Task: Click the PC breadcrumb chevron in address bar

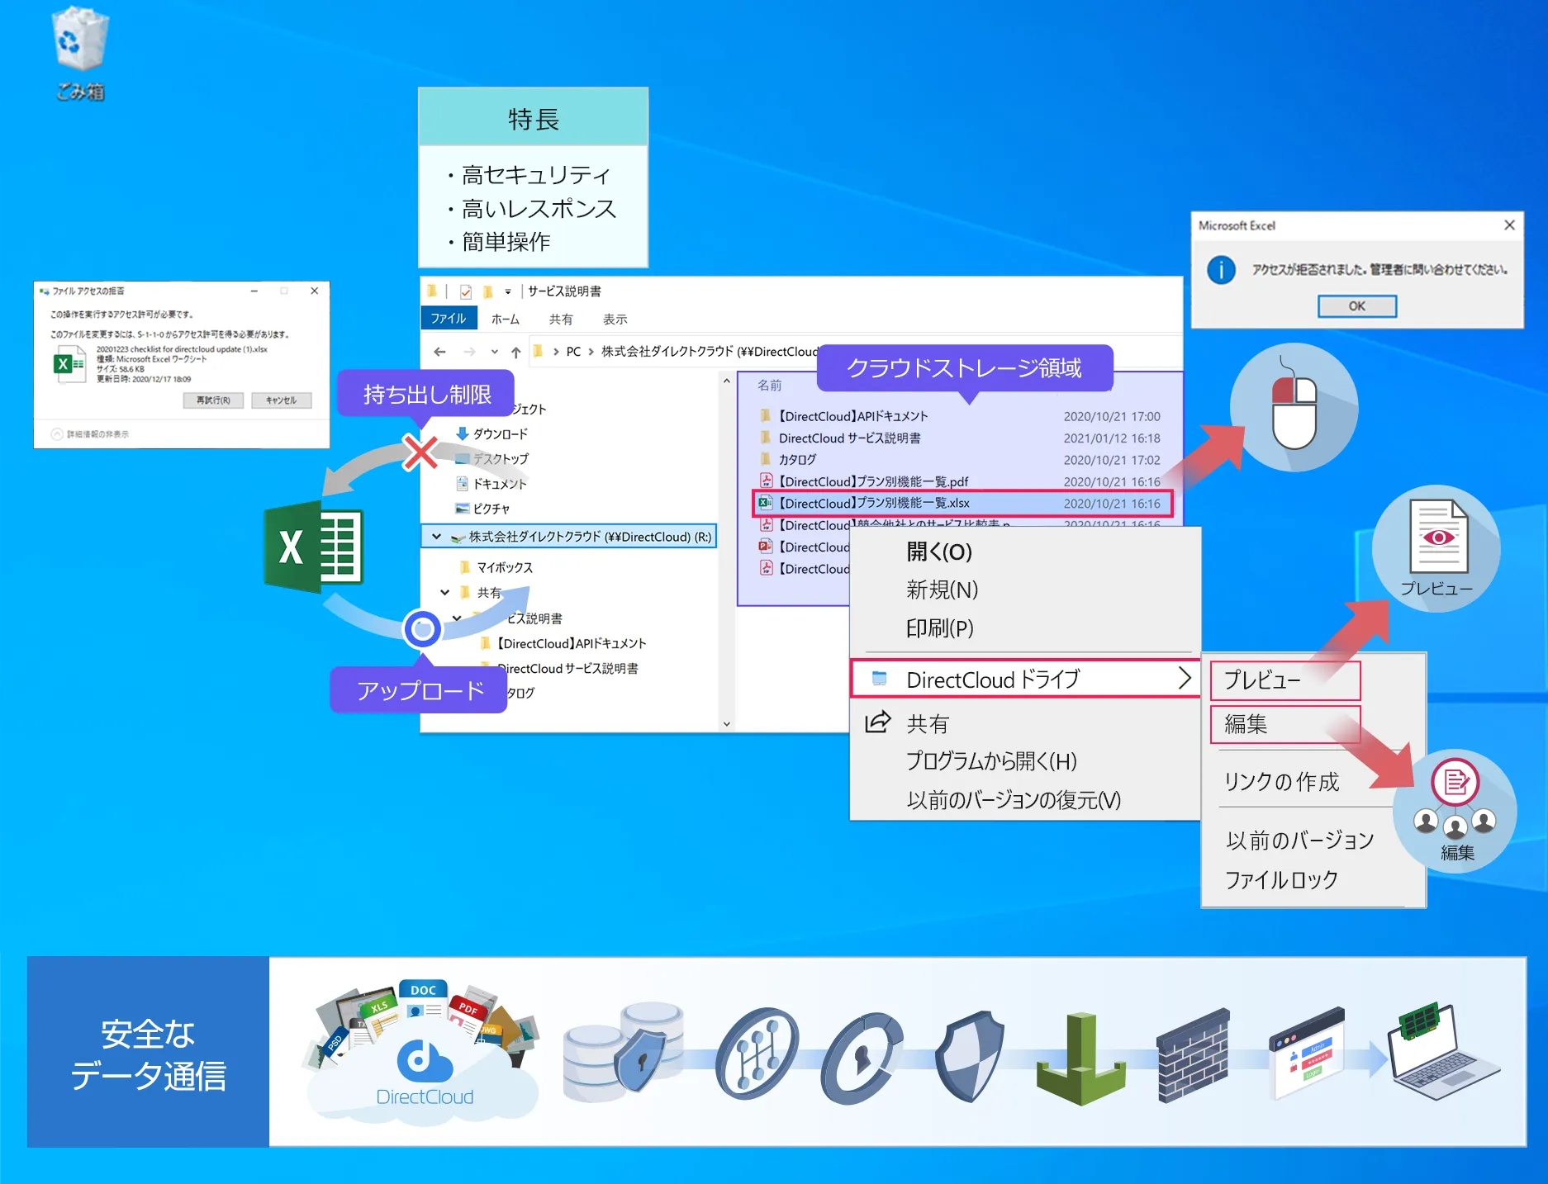Action: click(x=591, y=352)
